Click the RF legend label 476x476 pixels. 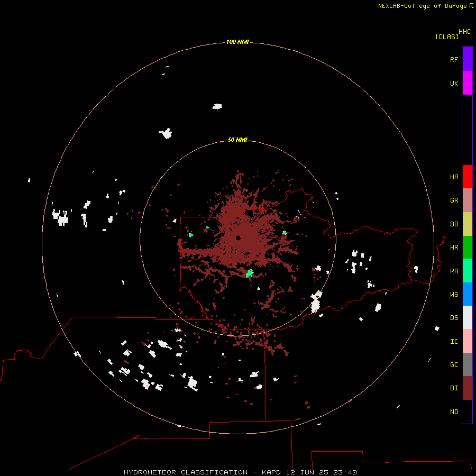coord(454,59)
